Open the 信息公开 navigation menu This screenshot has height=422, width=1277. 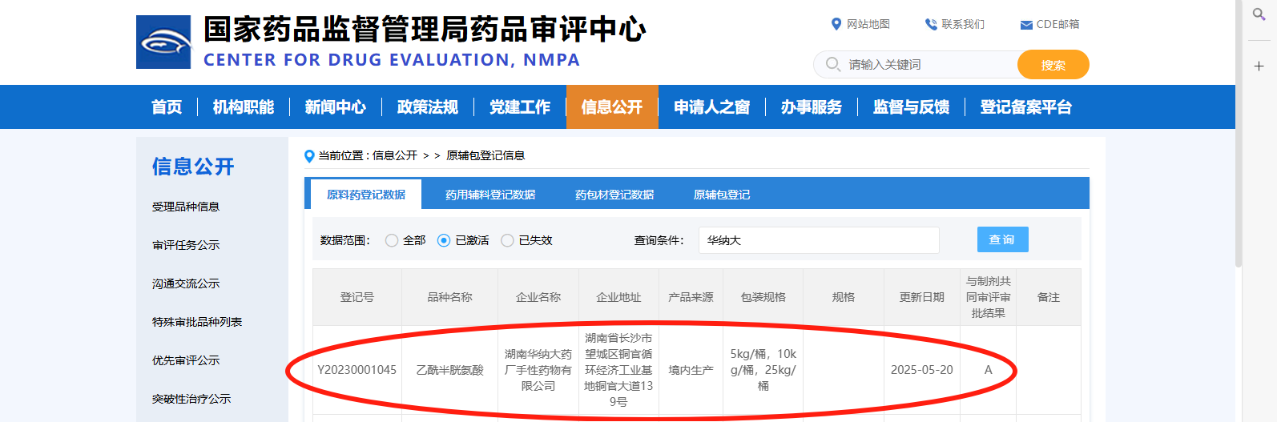pos(612,107)
